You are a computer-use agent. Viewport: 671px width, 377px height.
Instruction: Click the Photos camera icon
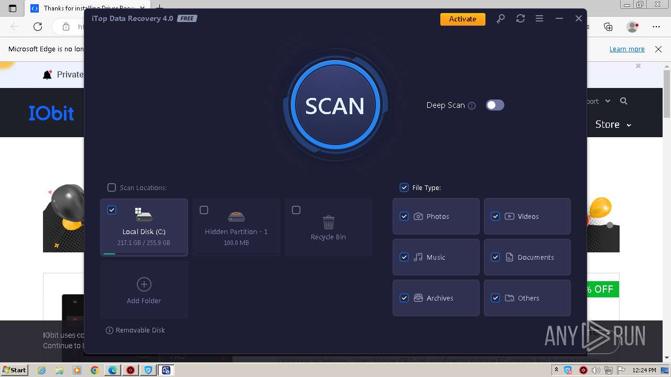[x=418, y=216]
